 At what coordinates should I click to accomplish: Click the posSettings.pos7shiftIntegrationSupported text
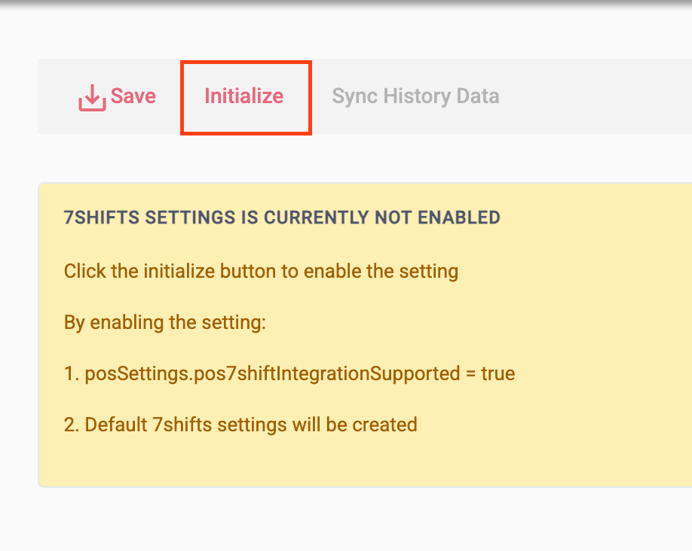click(x=272, y=373)
